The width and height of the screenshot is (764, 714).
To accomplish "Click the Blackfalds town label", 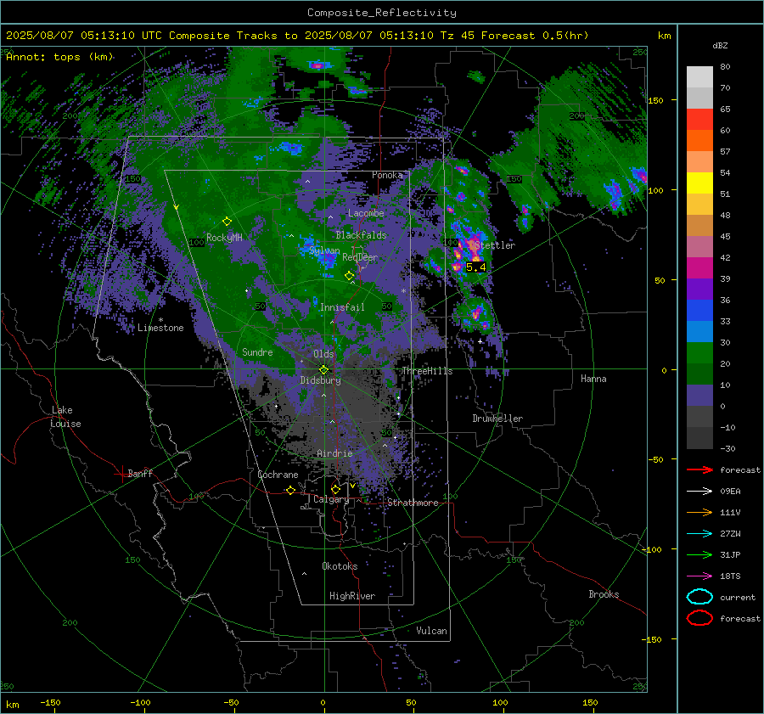I will coord(361,235).
